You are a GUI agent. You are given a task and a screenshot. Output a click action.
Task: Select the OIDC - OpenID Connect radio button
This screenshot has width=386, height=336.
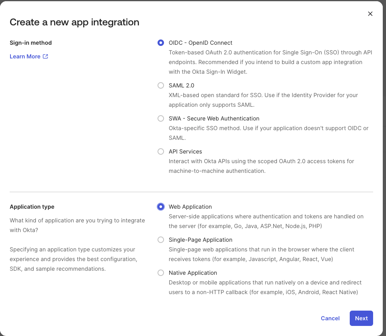coord(161,43)
